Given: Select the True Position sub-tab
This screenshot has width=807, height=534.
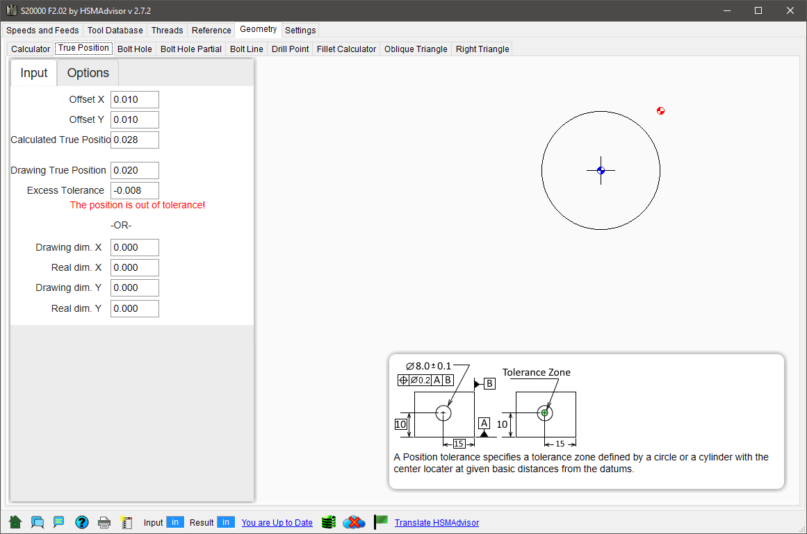Looking at the screenshot, I should tap(84, 48).
